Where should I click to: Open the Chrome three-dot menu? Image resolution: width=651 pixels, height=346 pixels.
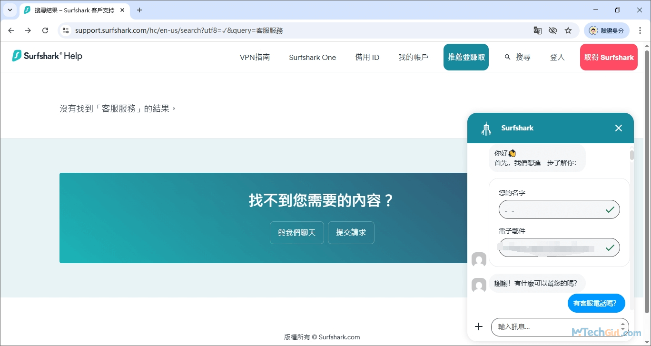click(x=640, y=30)
